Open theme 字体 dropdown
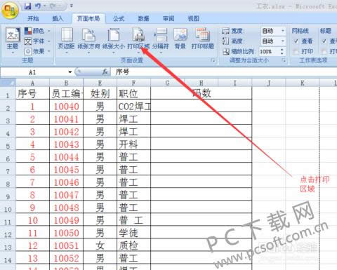This screenshot has height=270, width=337. coord(38,41)
